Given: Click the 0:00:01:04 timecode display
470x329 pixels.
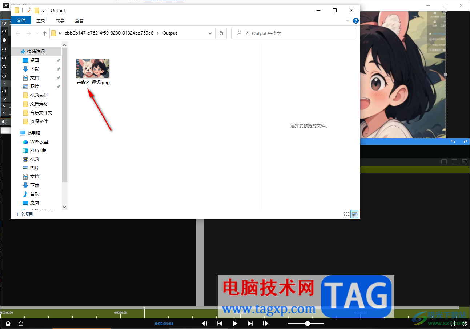Looking at the screenshot, I should (164, 324).
